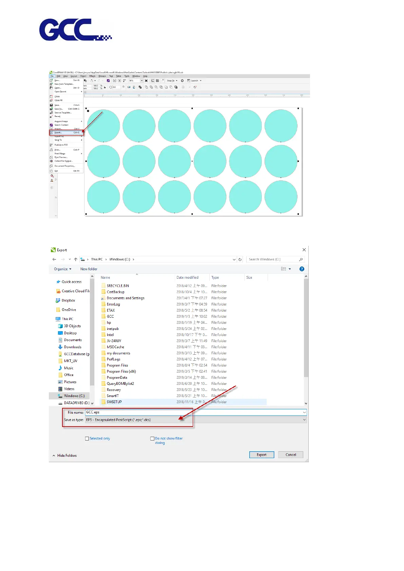Click the rotation angle field showing 0.0

(116, 87)
